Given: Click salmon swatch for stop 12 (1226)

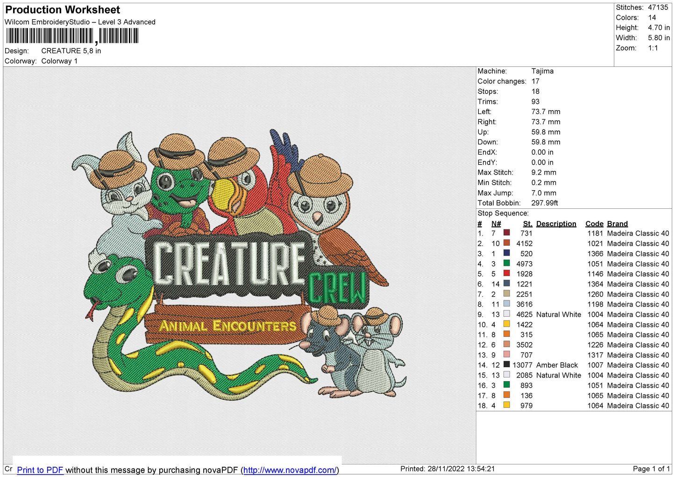Looking at the screenshot, I should (506, 344).
